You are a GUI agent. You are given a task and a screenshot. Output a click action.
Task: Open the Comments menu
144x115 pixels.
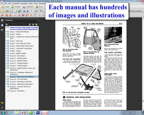pyautogui.click(x=24, y=3)
